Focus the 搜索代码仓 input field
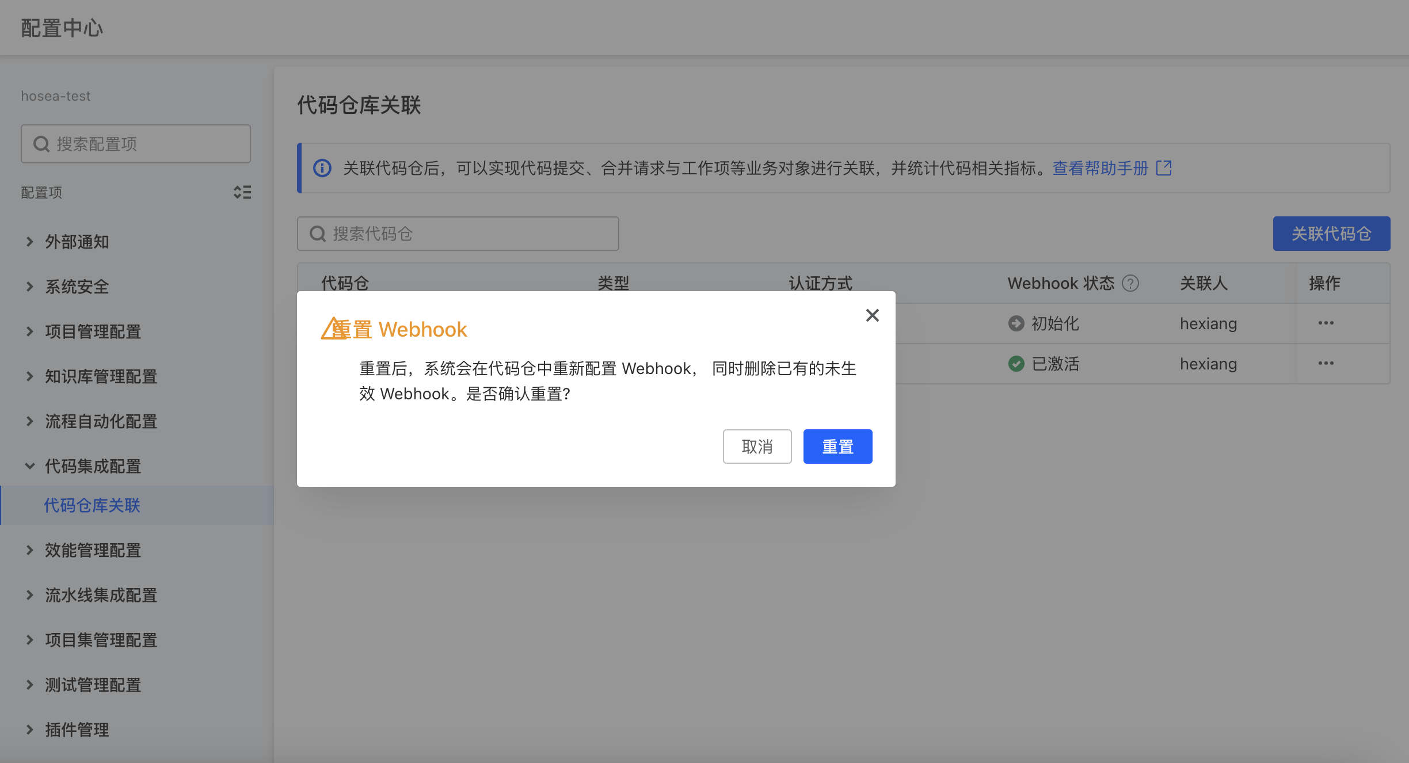The width and height of the screenshot is (1409, 763). (458, 234)
